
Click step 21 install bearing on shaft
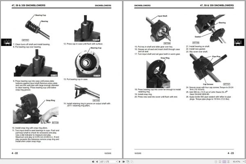tap(198, 46)
